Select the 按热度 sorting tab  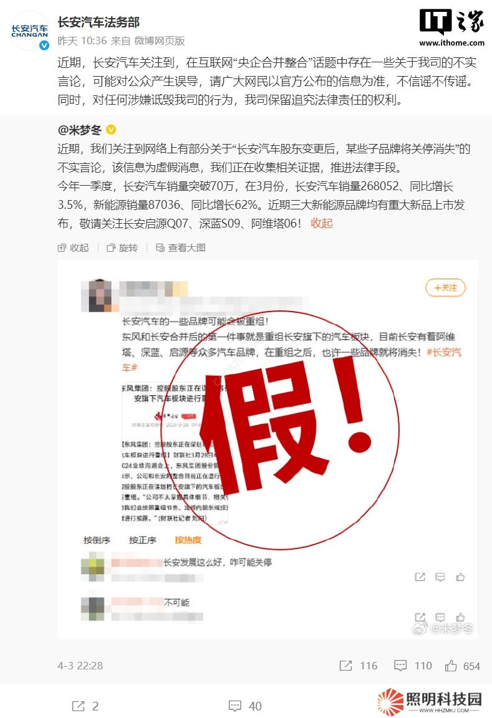188,540
